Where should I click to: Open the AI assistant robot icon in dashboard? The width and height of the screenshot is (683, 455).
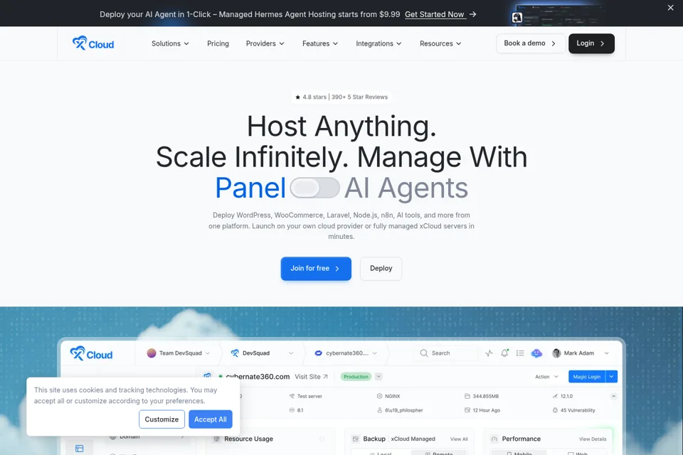tap(536, 353)
